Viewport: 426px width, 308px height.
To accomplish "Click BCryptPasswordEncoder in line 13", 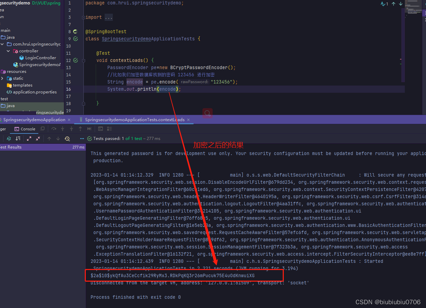I will 198,67.
